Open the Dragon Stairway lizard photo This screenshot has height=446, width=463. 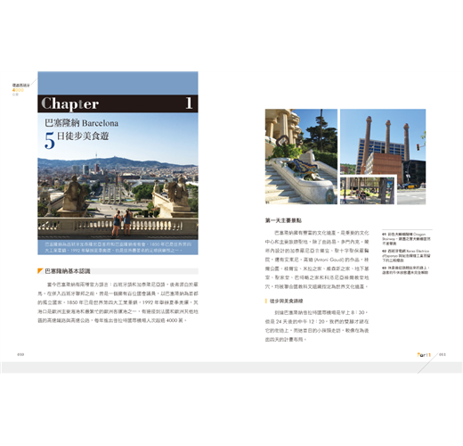(301, 156)
